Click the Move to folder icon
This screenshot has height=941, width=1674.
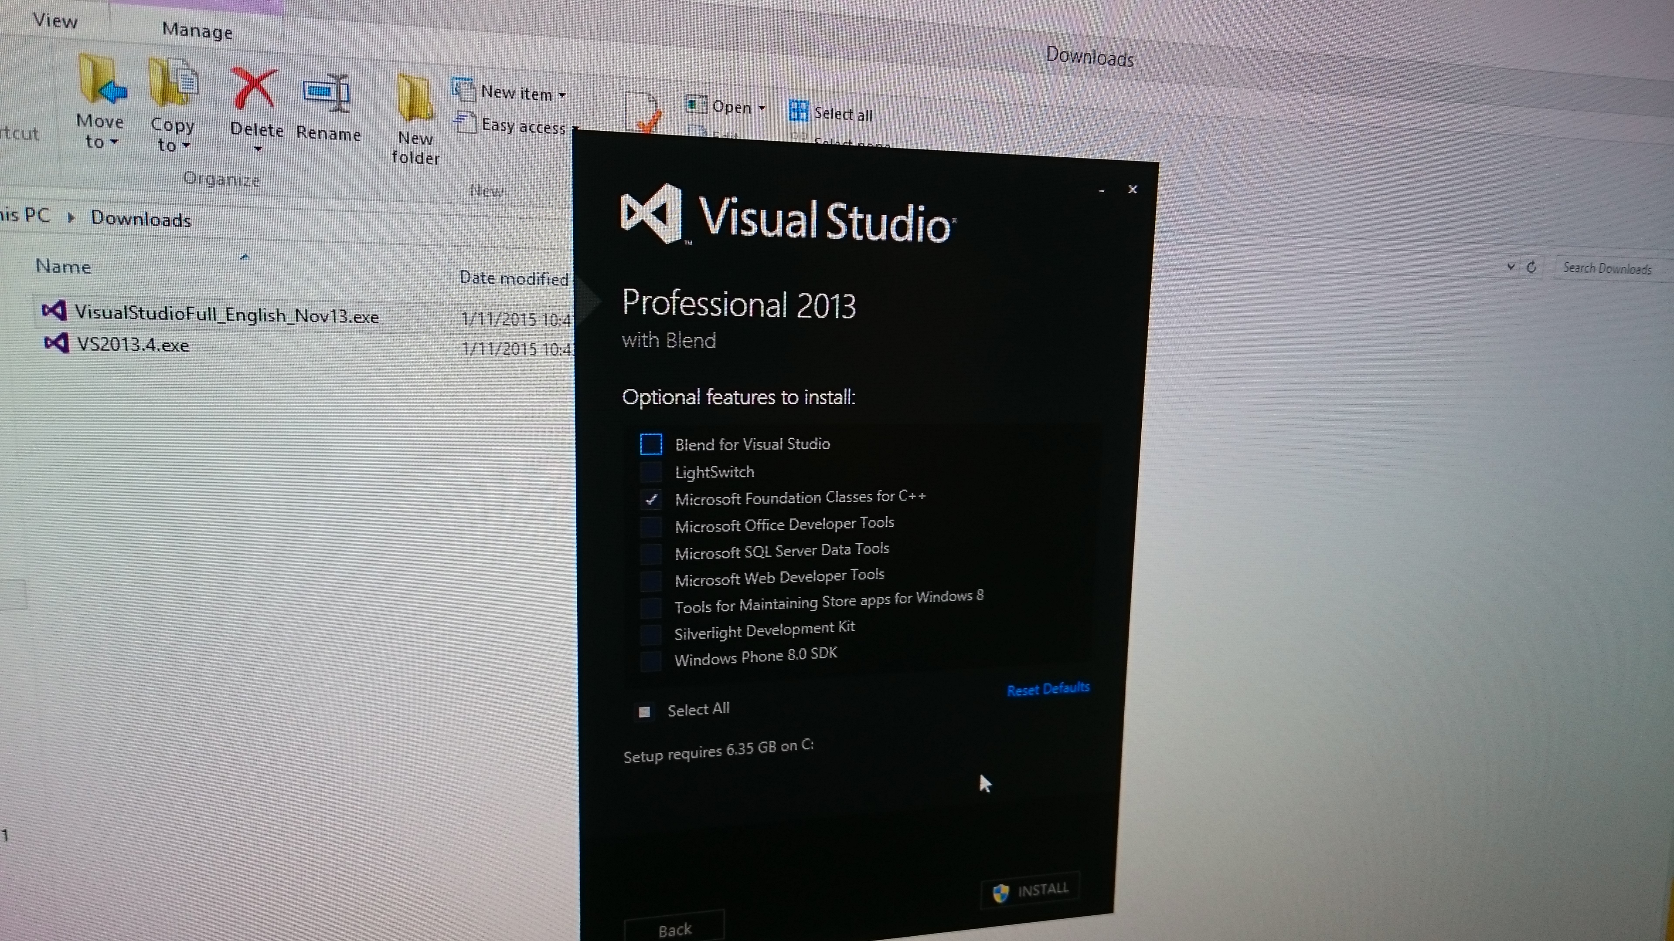click(x=102, y=80)
